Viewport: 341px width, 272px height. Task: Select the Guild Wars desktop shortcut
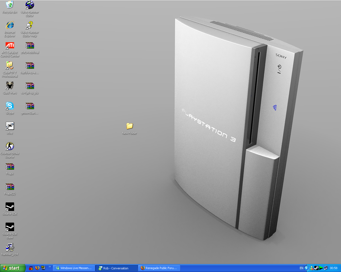pos(10,86)
